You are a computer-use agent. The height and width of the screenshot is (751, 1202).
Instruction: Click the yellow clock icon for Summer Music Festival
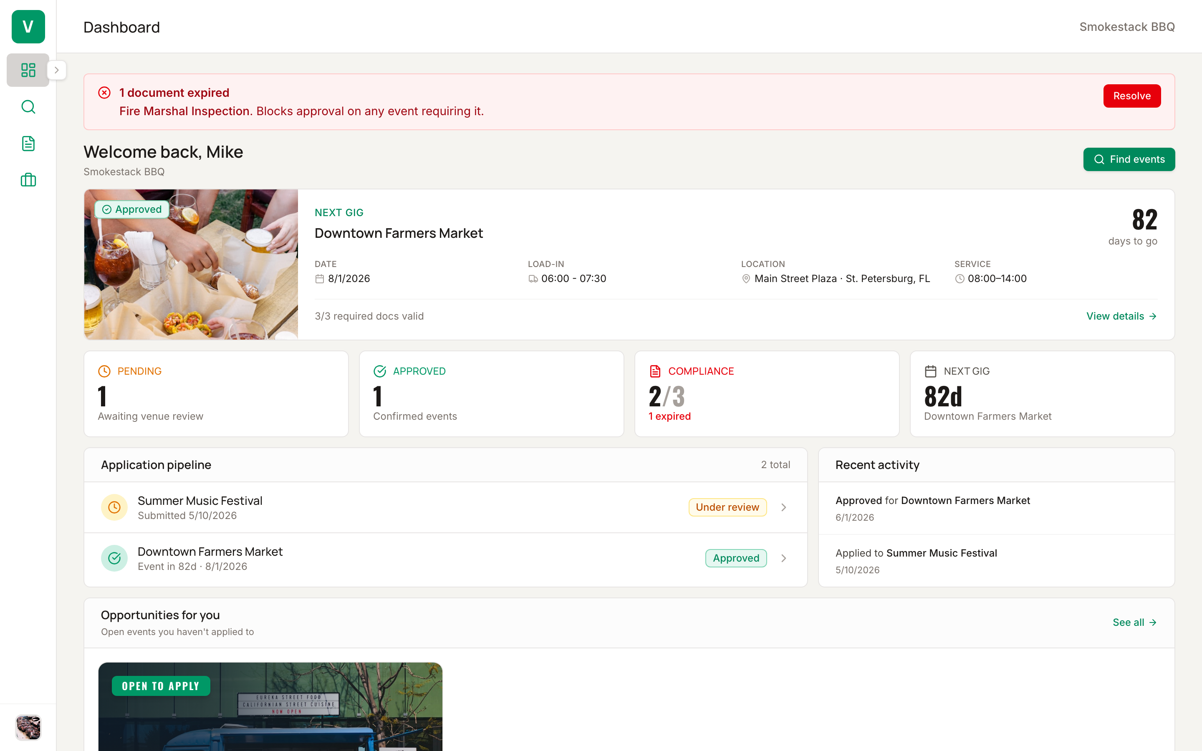click(114, 508)
